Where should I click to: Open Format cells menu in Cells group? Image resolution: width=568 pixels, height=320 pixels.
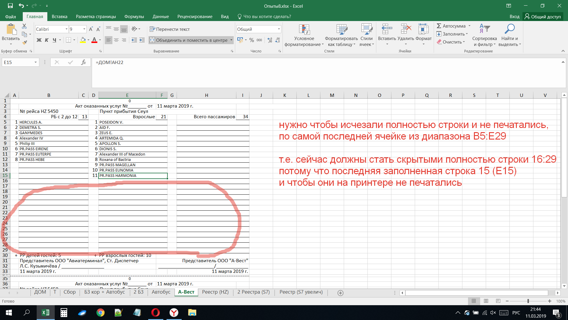tap(424, 35)
